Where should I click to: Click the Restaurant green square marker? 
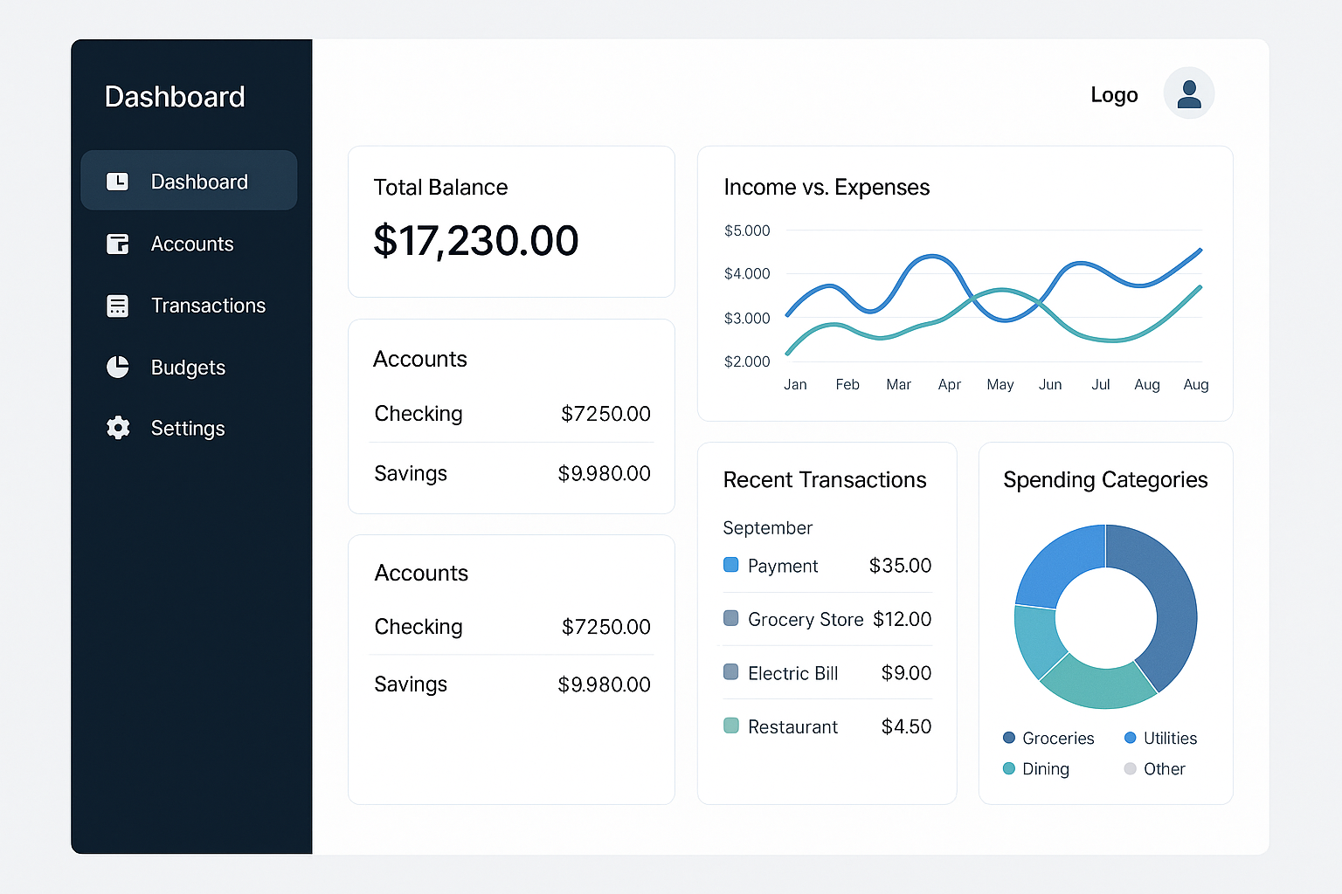tap(731, 726)
